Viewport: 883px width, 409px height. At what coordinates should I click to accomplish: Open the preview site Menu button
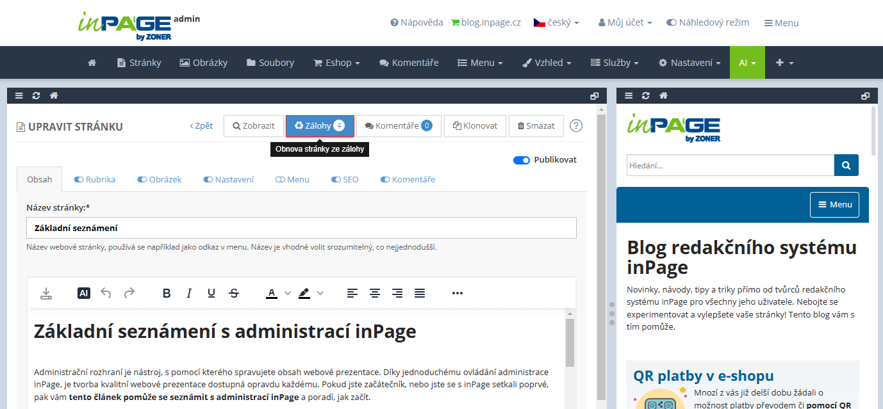pyautogui.click(x=834, y=205)
